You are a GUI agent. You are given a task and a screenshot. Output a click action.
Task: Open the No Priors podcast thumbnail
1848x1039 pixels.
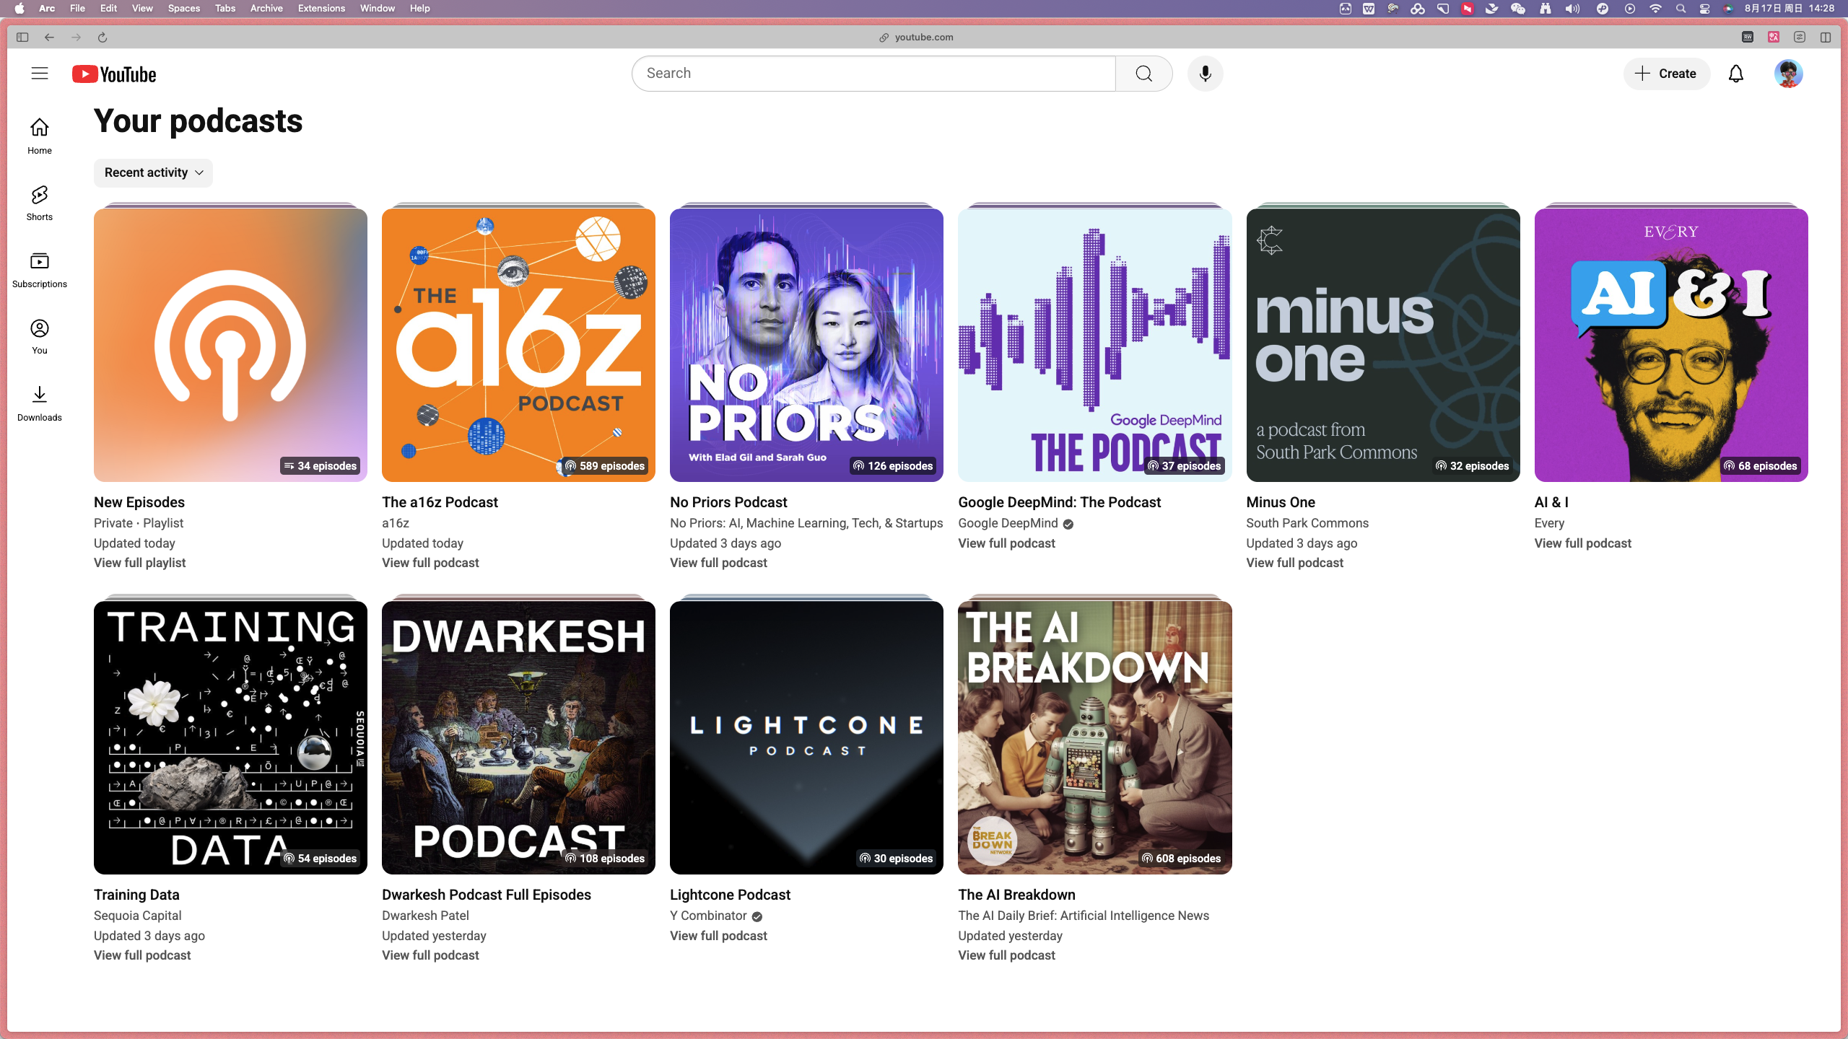[806, 345]
